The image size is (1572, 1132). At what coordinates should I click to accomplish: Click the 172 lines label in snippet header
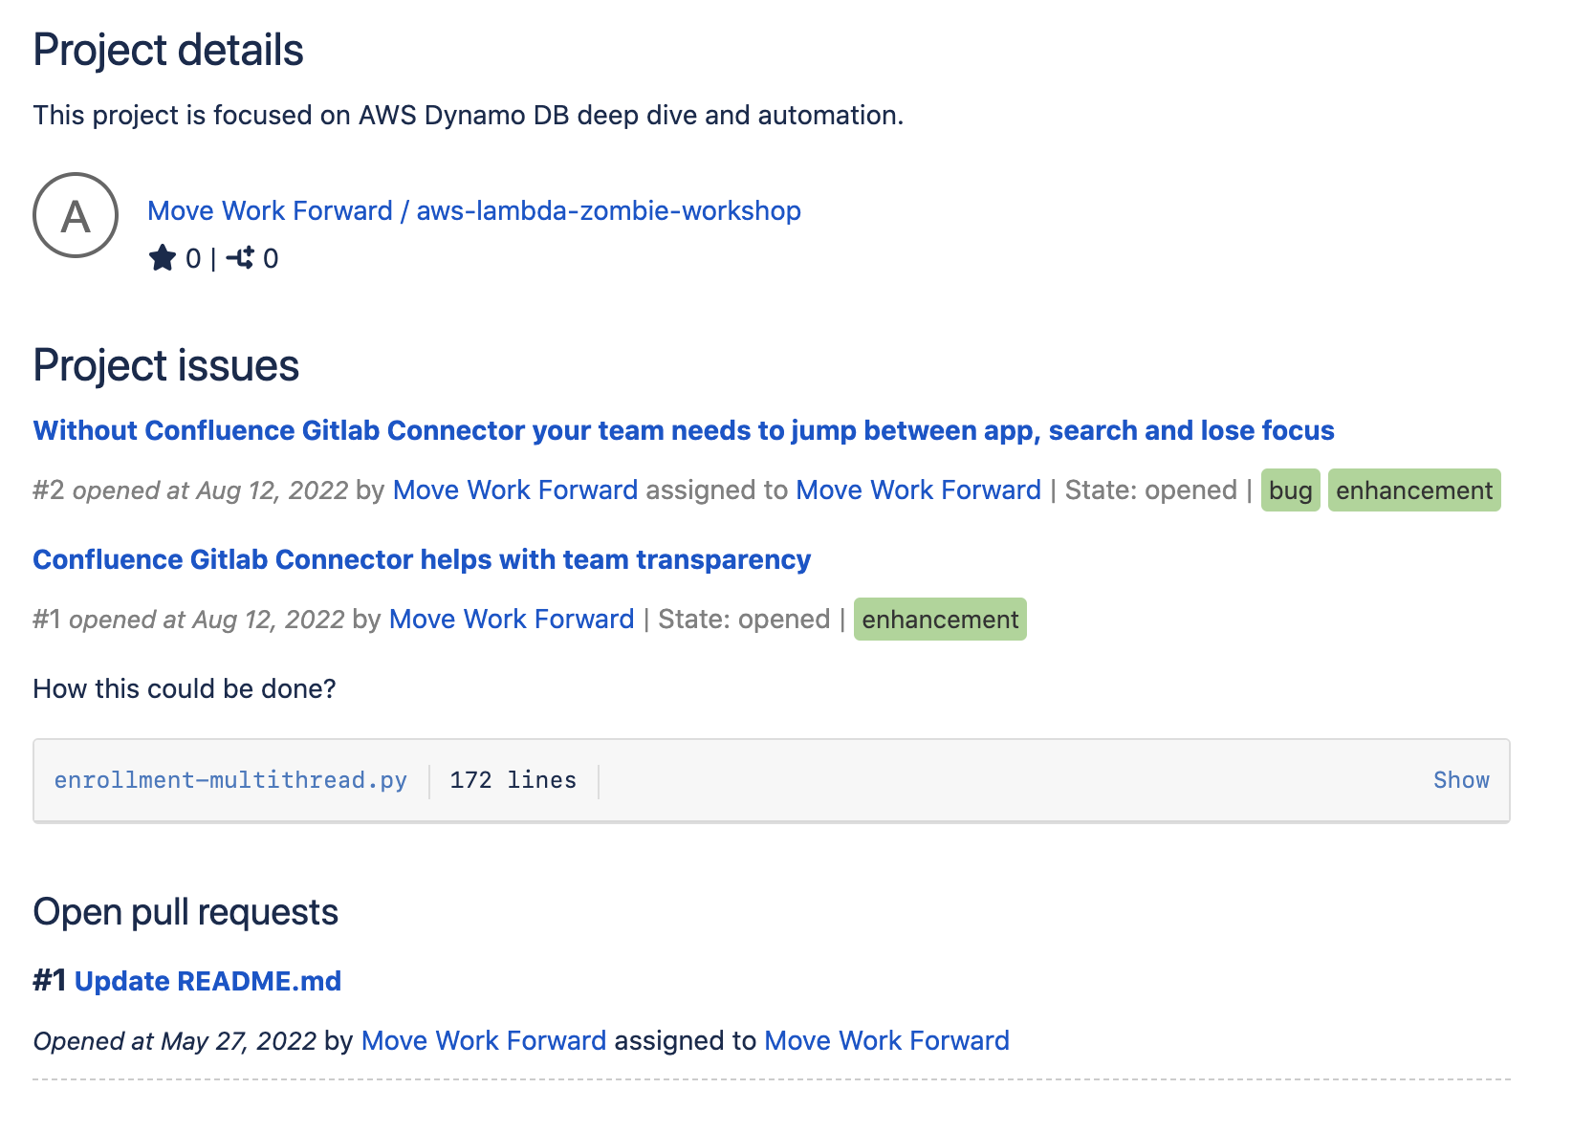(513, 780)
